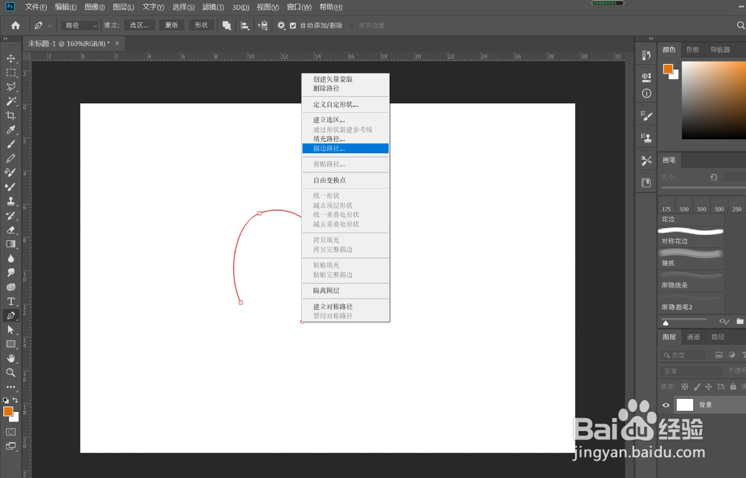Click the Shape button in options bar
This screenshot has width=746, height=478.
click(x=201, y=25)
